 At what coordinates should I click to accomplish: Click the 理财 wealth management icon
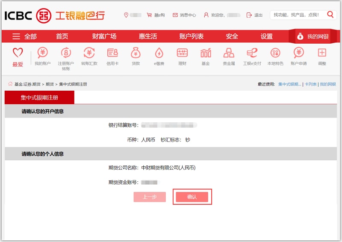pyautogui.click(x=183, y=53)
